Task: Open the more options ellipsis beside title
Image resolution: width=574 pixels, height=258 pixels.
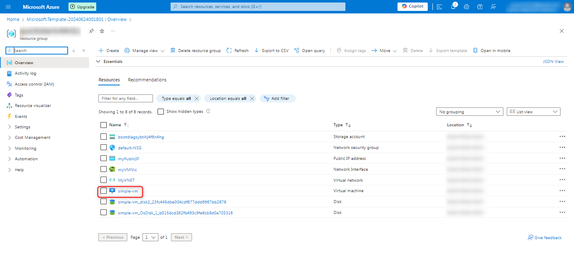Action: coord(113,31)
